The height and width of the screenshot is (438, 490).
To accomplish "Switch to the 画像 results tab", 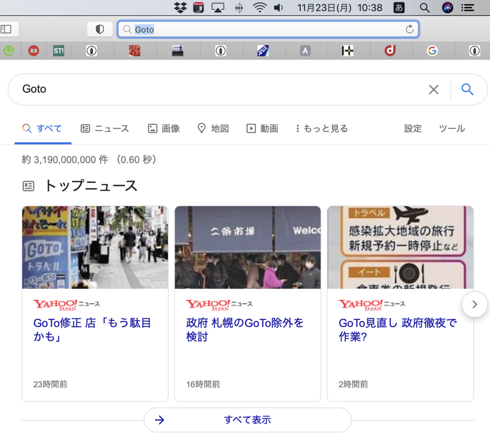I will tap(164, 129).
